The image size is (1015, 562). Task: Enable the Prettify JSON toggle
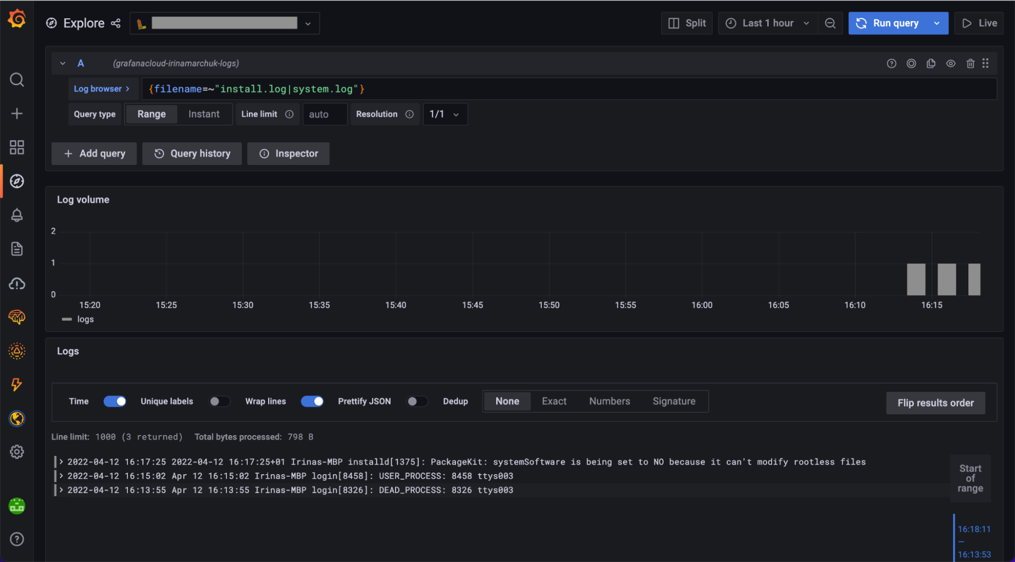(417, 401)
